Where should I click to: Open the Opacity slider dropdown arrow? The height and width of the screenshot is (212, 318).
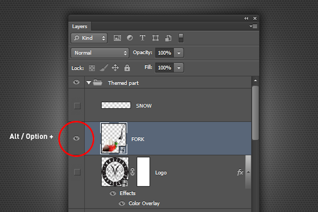coord(179,53)
